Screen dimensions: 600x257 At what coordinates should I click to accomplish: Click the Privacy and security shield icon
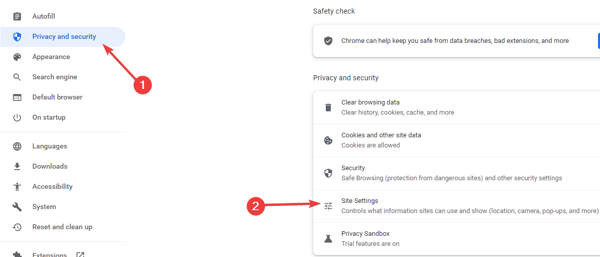coord(17,37)
